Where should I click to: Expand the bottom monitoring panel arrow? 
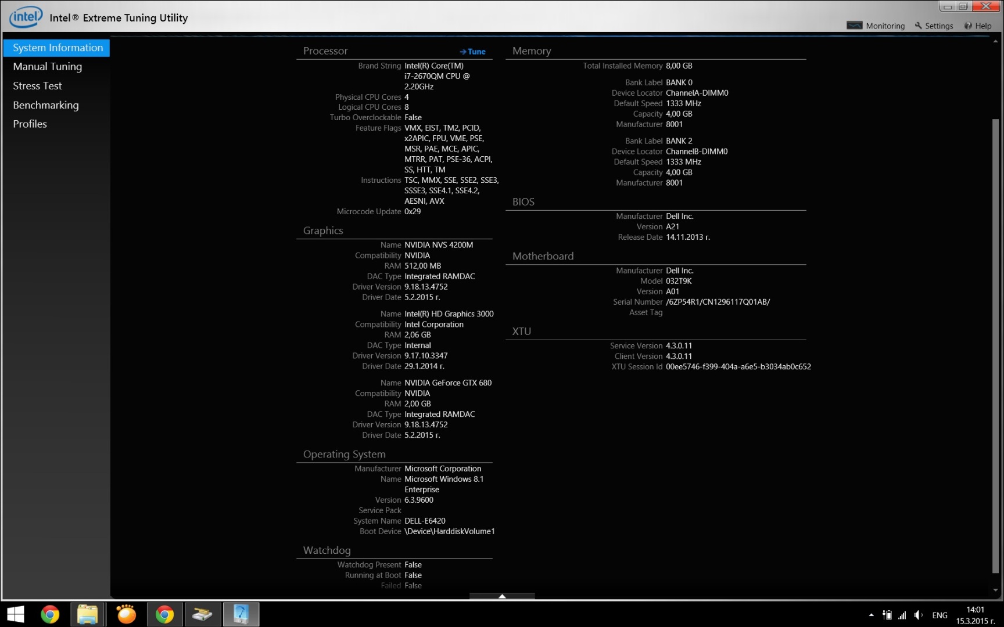[x=502, y=596]
